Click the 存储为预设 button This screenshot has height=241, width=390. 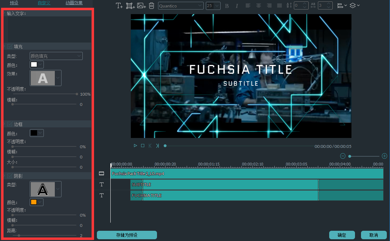click(x=127, y=235)
